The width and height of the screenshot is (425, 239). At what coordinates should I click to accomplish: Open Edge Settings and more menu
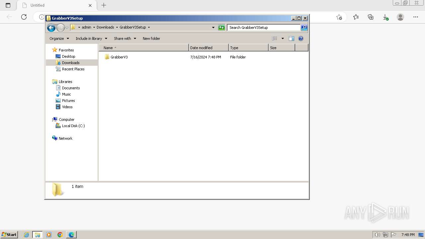[x=416, y=17]
